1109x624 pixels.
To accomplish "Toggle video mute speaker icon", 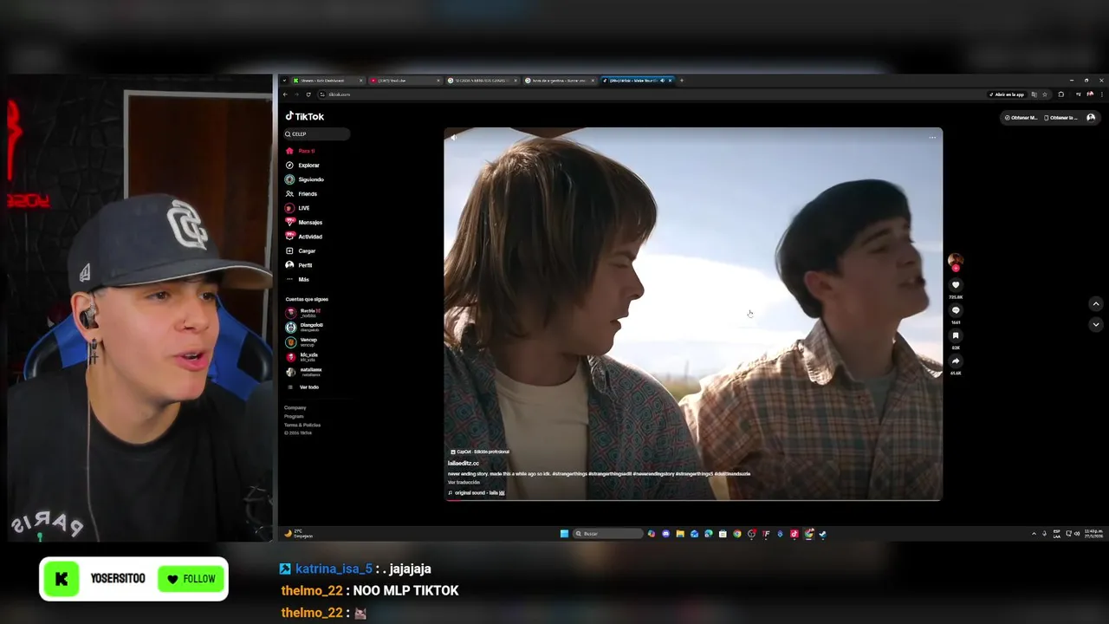I will pyautogui.click(x=453, y=137).
